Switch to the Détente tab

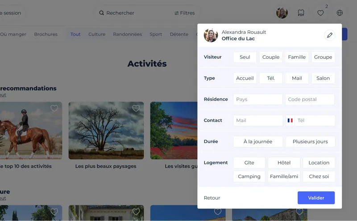tap(179, 34)
